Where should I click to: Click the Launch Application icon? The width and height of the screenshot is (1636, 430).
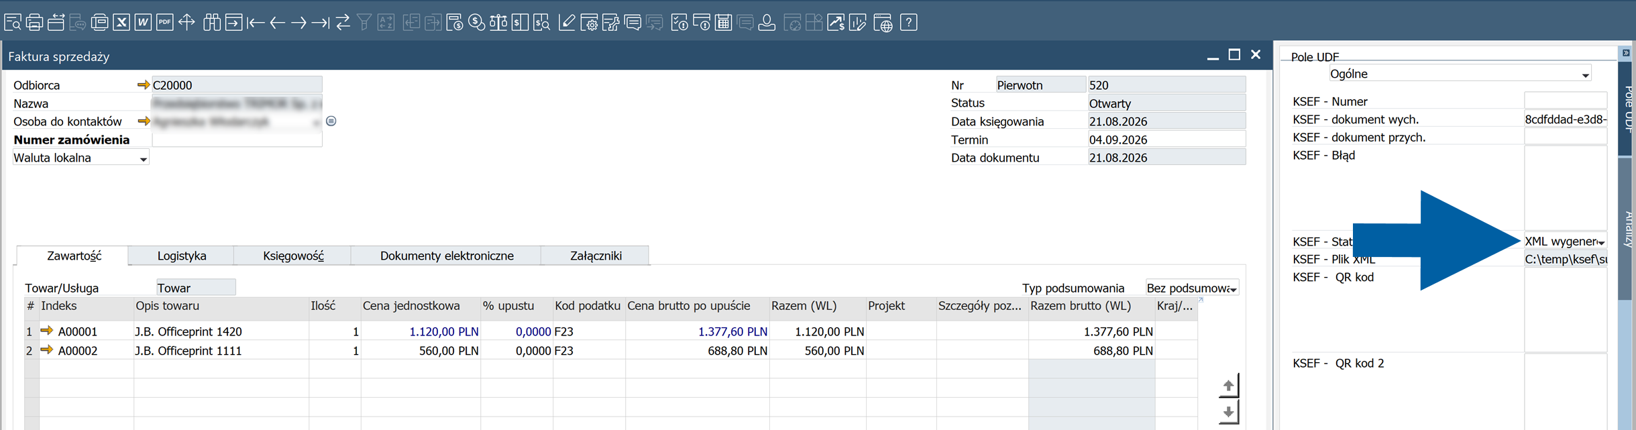coord(186,23)
